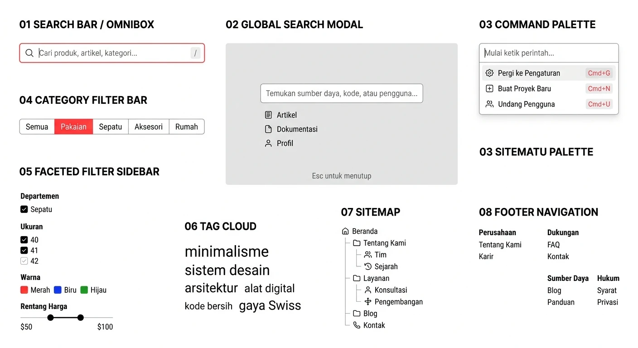This screenshot has width=638, height=348.
Task: Select the Pakaian category tab
Action: tap(73, 127)
